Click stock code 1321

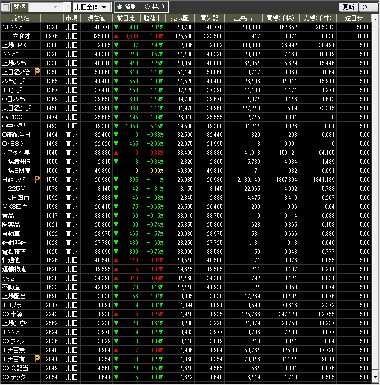(x=52, y=27)
